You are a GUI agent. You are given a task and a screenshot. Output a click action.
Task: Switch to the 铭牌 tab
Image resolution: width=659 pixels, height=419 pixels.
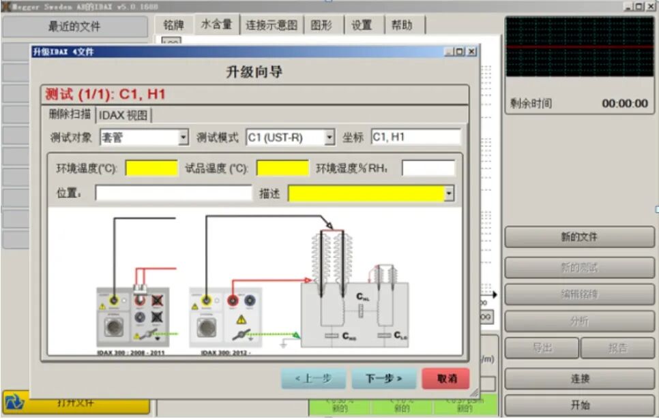tap(173, 25)
